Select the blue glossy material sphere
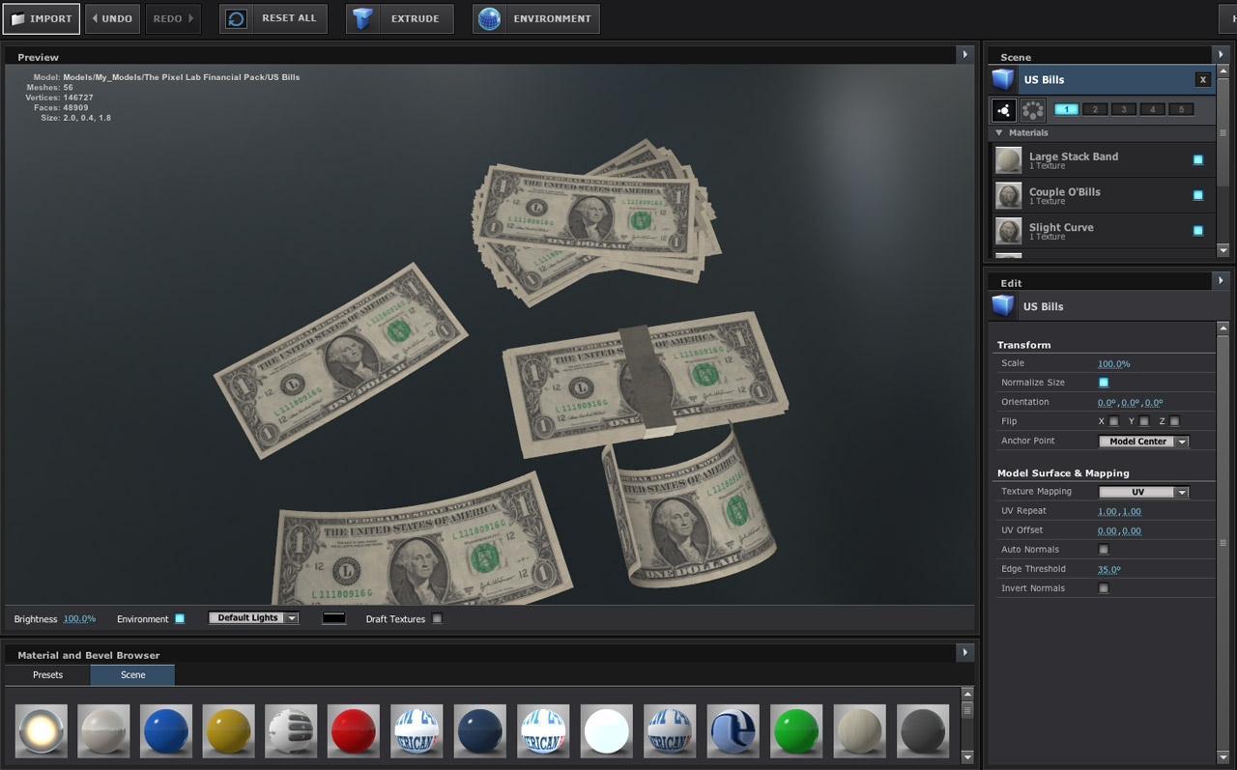 click(x=166, y=730)
